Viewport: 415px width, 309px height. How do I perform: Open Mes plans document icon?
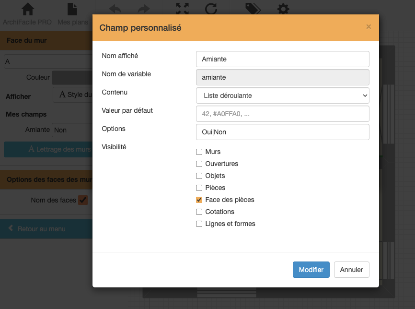pos(72,9)
